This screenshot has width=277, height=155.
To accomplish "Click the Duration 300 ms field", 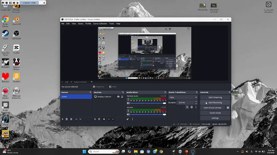I will [186, 102].
